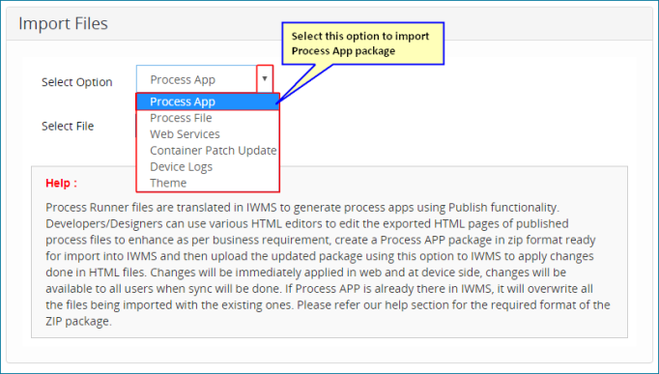The width and height of the screenshot is (659, 374).
Task: Select Web Services option in list
Action: click(208, 134)
